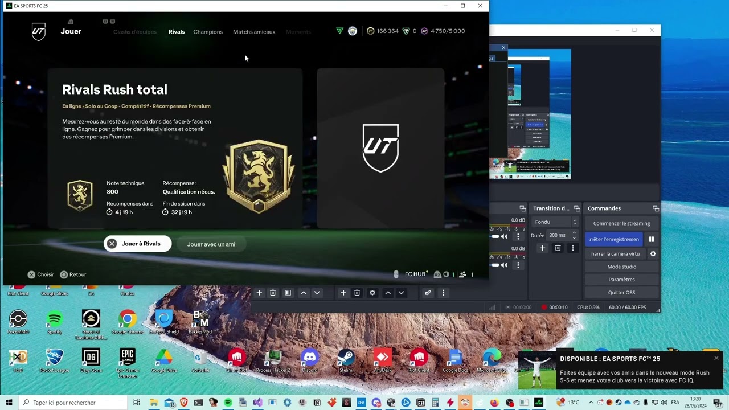
Task: Expand the system tray hidden icons chevron
Action: pos(591,403)
